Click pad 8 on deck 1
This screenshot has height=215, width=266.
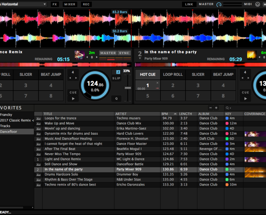click(x=51, y=96)
